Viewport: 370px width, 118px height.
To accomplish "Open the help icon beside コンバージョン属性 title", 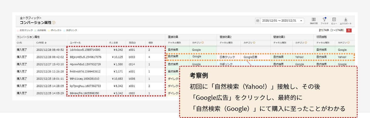I will coord(54,23).
